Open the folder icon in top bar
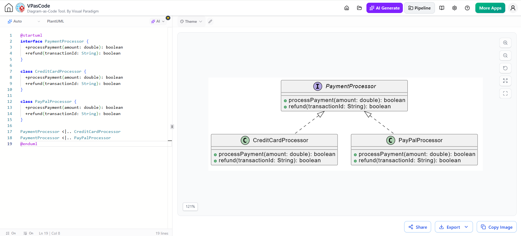The height and width of the screenshot is (236, 521). click(x=359, y=8)
